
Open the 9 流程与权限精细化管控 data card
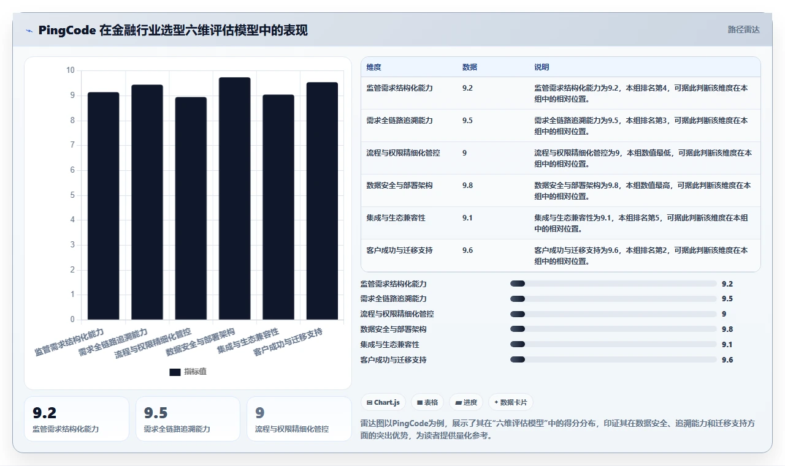coord(299,419)
